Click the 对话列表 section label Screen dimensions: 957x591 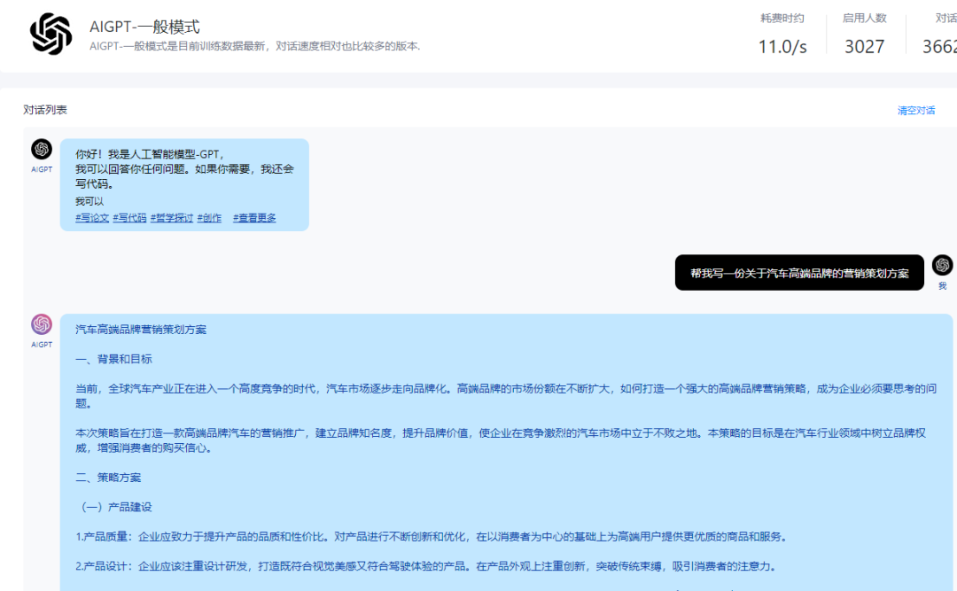tap(45, 110)
